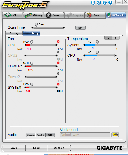Decrease SYSTEM fan threshold left arrow
This screenshot has width=128, height=155.
click(25, 88)
